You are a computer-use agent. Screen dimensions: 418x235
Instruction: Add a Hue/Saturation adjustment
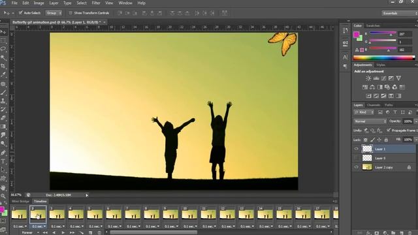(x=365, y=87)
